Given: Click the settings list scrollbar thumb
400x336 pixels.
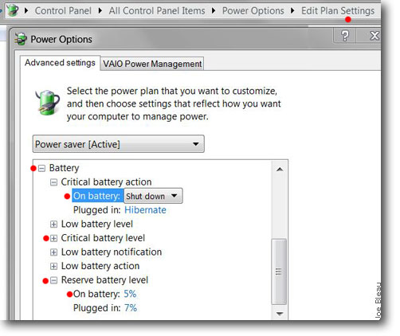Looking at the screenshot, I should point(279,272).
